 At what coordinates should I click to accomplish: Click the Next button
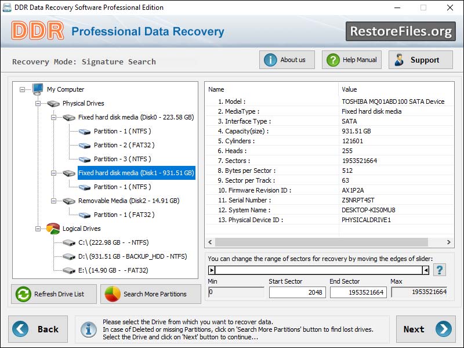426,329
